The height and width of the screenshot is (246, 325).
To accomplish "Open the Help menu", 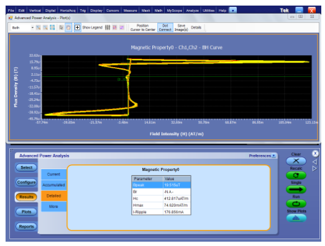I will [x=222, y=11].
